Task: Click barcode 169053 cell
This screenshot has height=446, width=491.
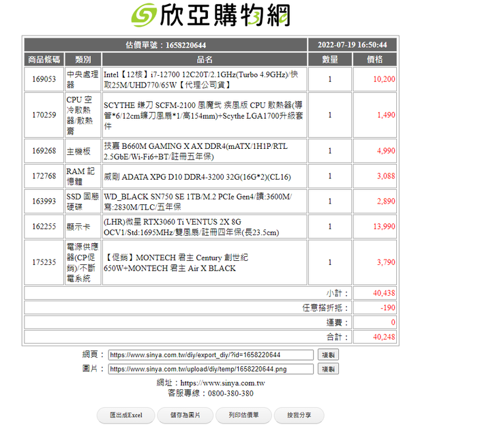Action: [44, 79]
